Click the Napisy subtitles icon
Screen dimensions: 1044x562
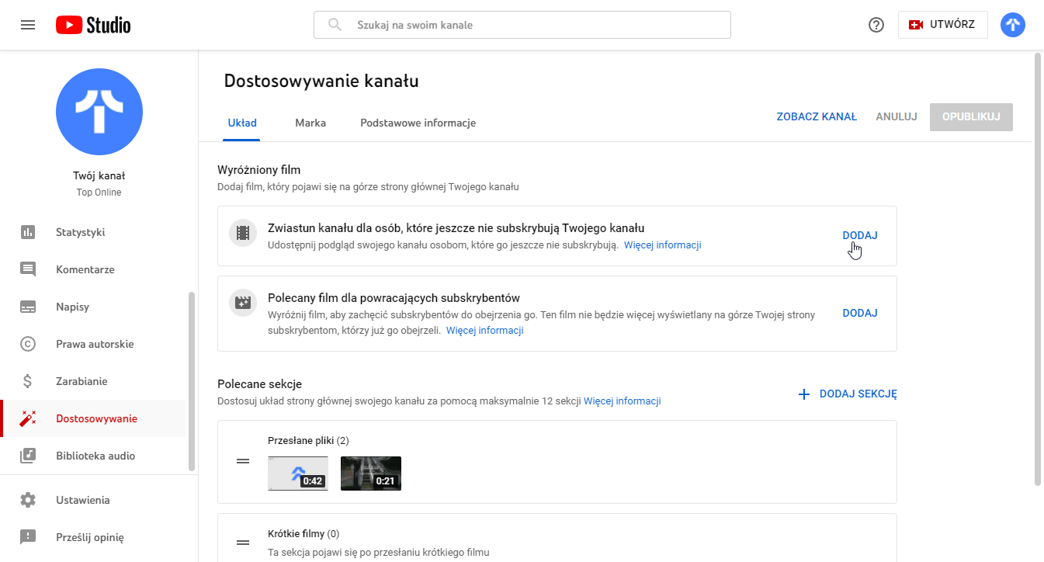click(28, 307)
